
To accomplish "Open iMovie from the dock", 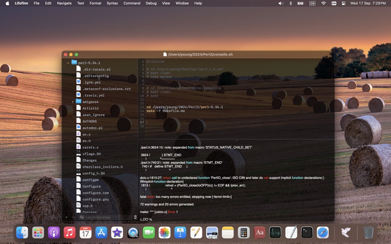I will tap(117, 232).
